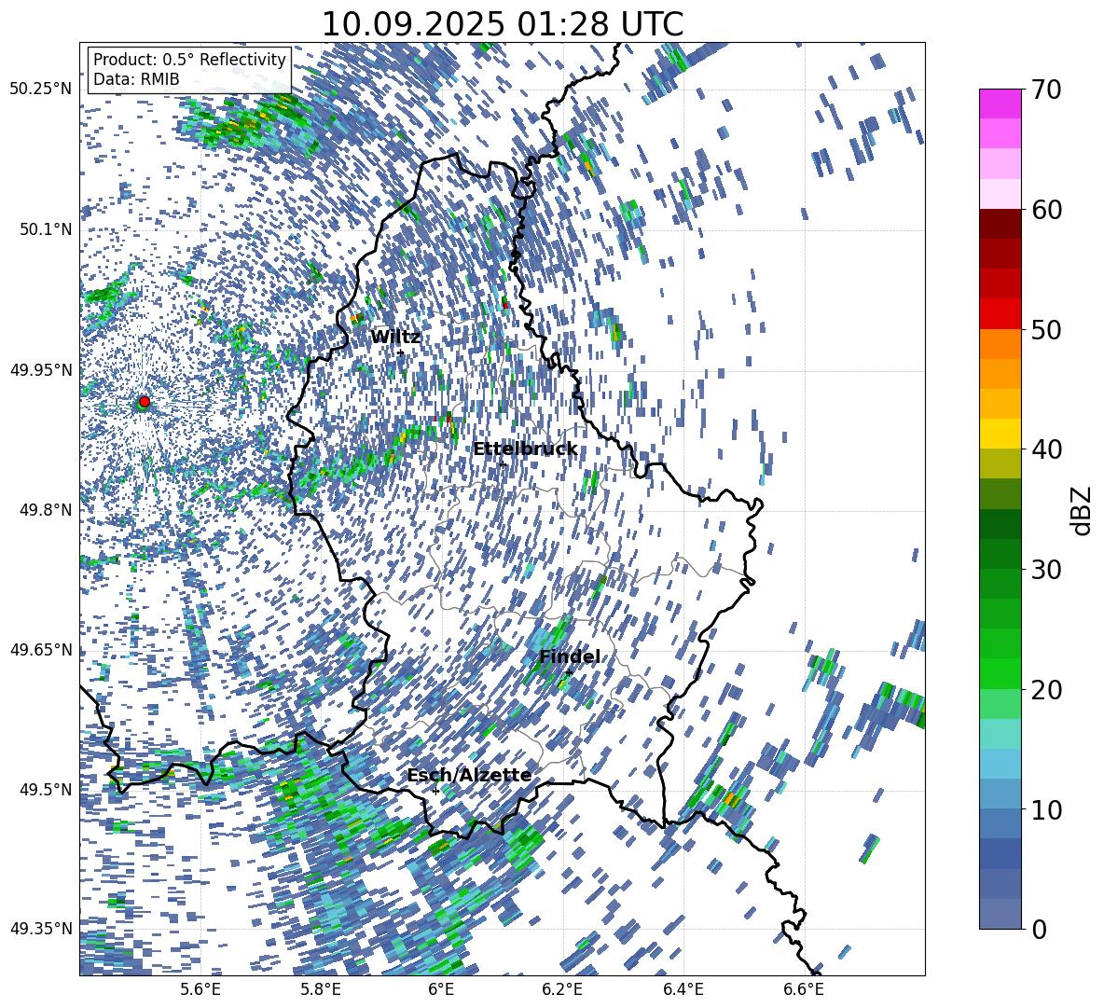Click the slate blue swatch just above 0 dBZ
The width and height of the screenshot is (1104, 1008).
click(1000, 914)
